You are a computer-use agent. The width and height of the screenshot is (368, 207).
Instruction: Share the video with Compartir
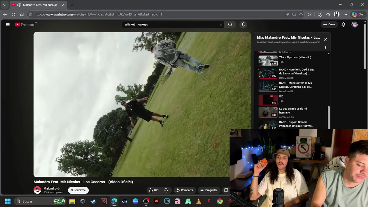coord(184,190)
